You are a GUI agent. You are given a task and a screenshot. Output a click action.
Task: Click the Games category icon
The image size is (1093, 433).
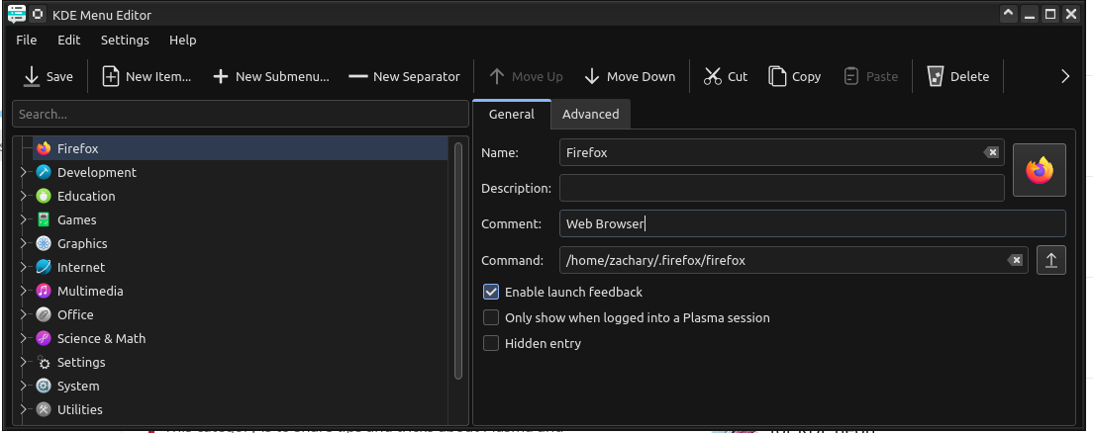[x=44, y=220]
